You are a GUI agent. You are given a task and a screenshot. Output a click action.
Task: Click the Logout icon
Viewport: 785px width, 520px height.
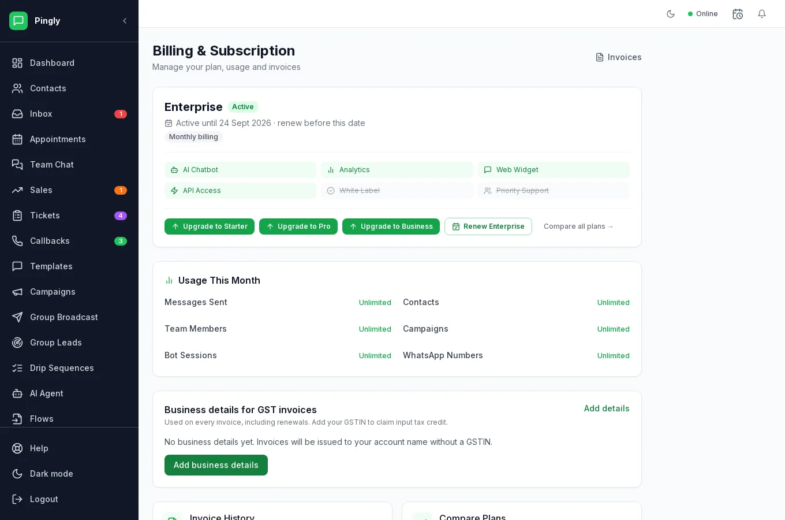coord(17,499)
